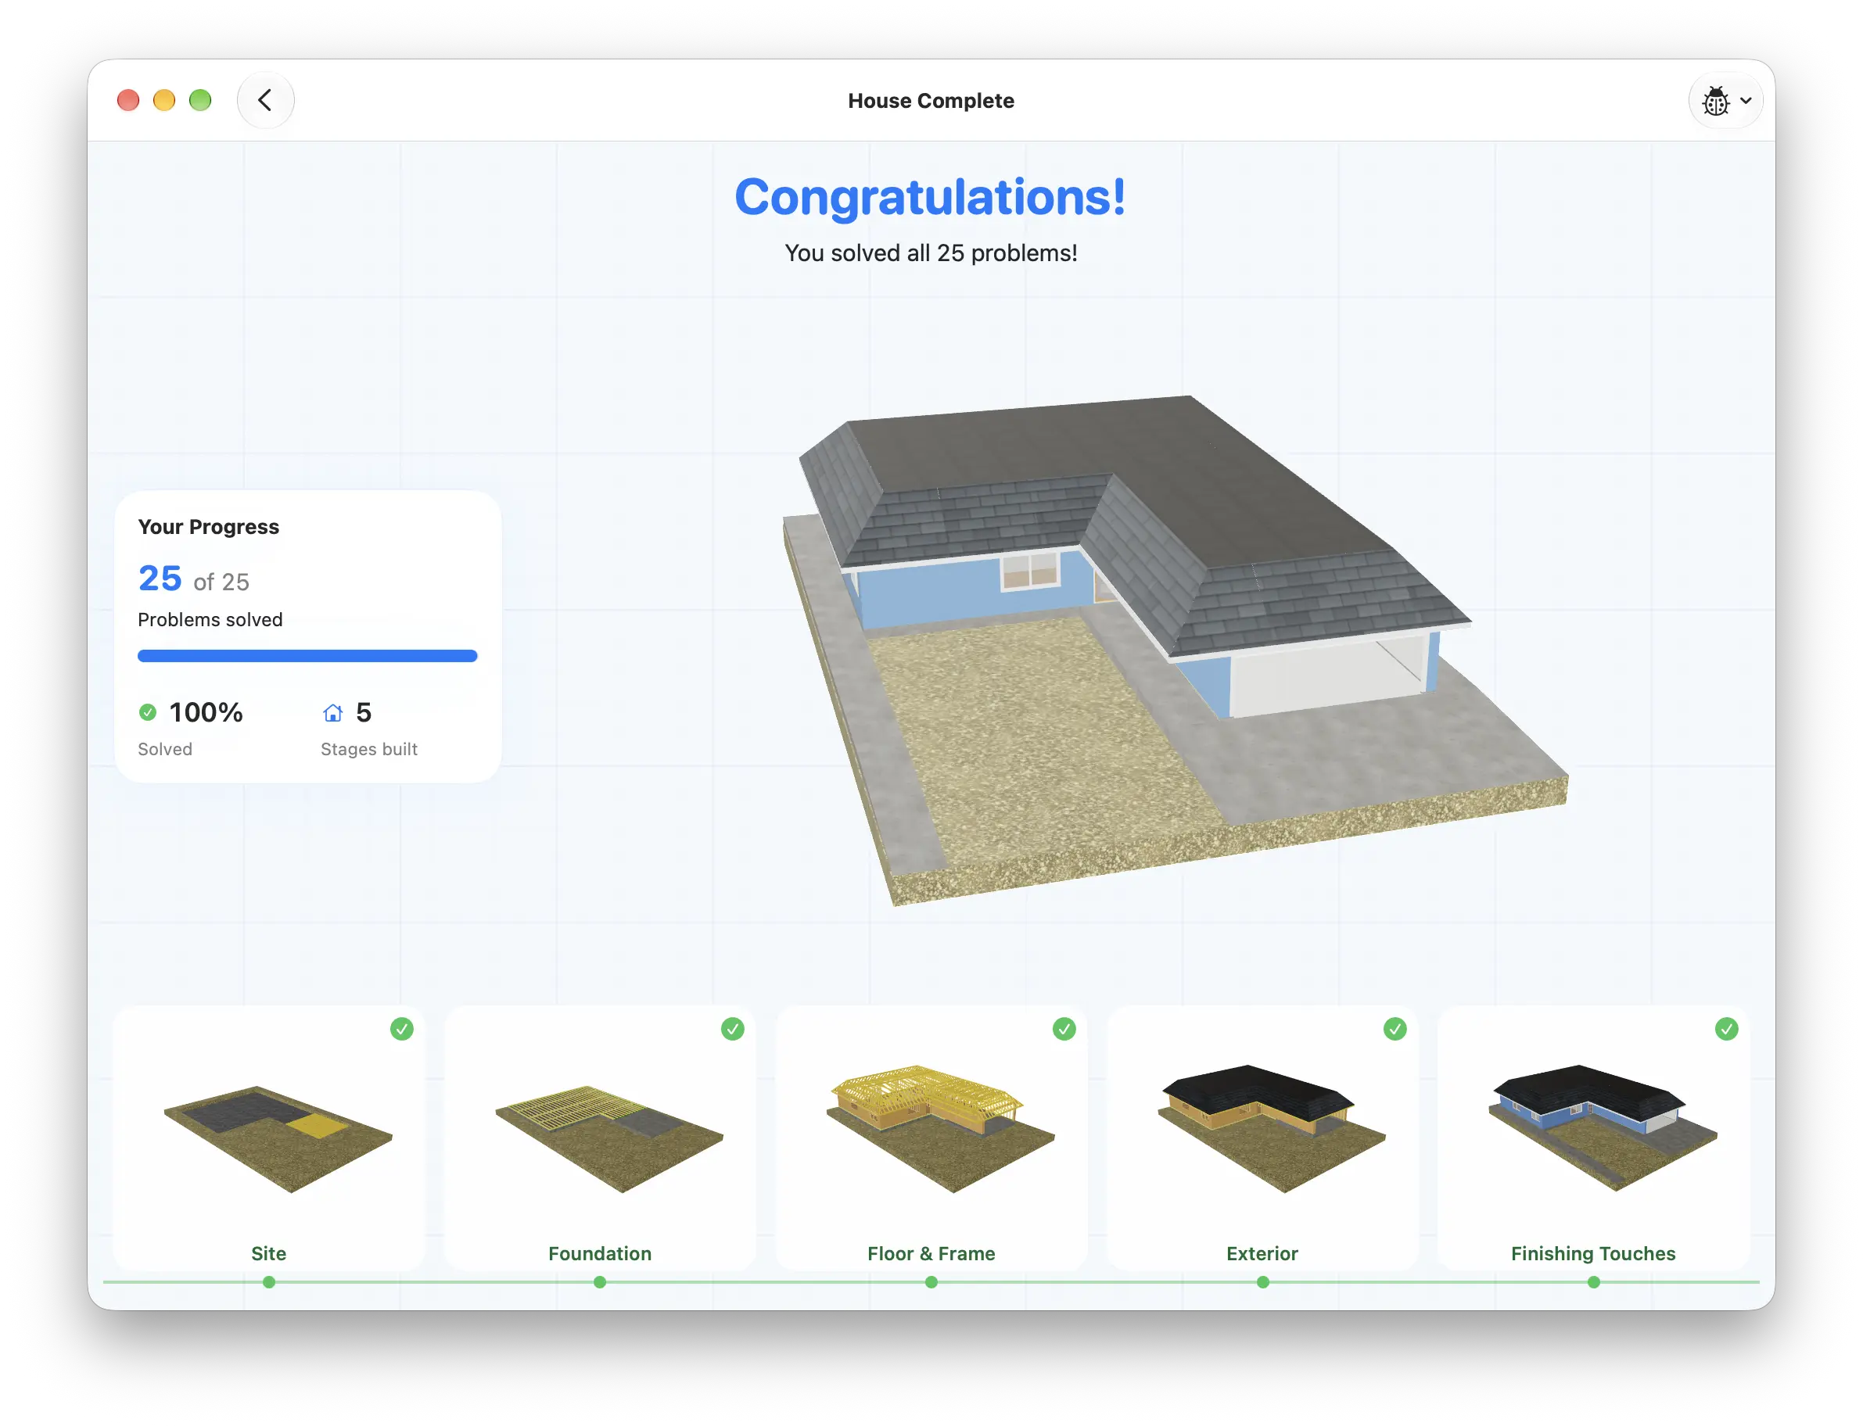1863x1426 pixels.
Task: Click the Foundation label
Action: pos(601,1254)
